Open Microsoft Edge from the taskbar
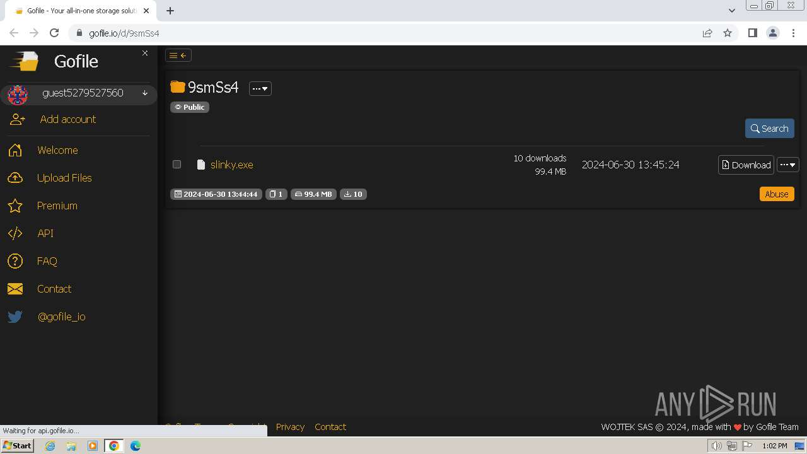The image size is (807, 454). click(136, 446)
